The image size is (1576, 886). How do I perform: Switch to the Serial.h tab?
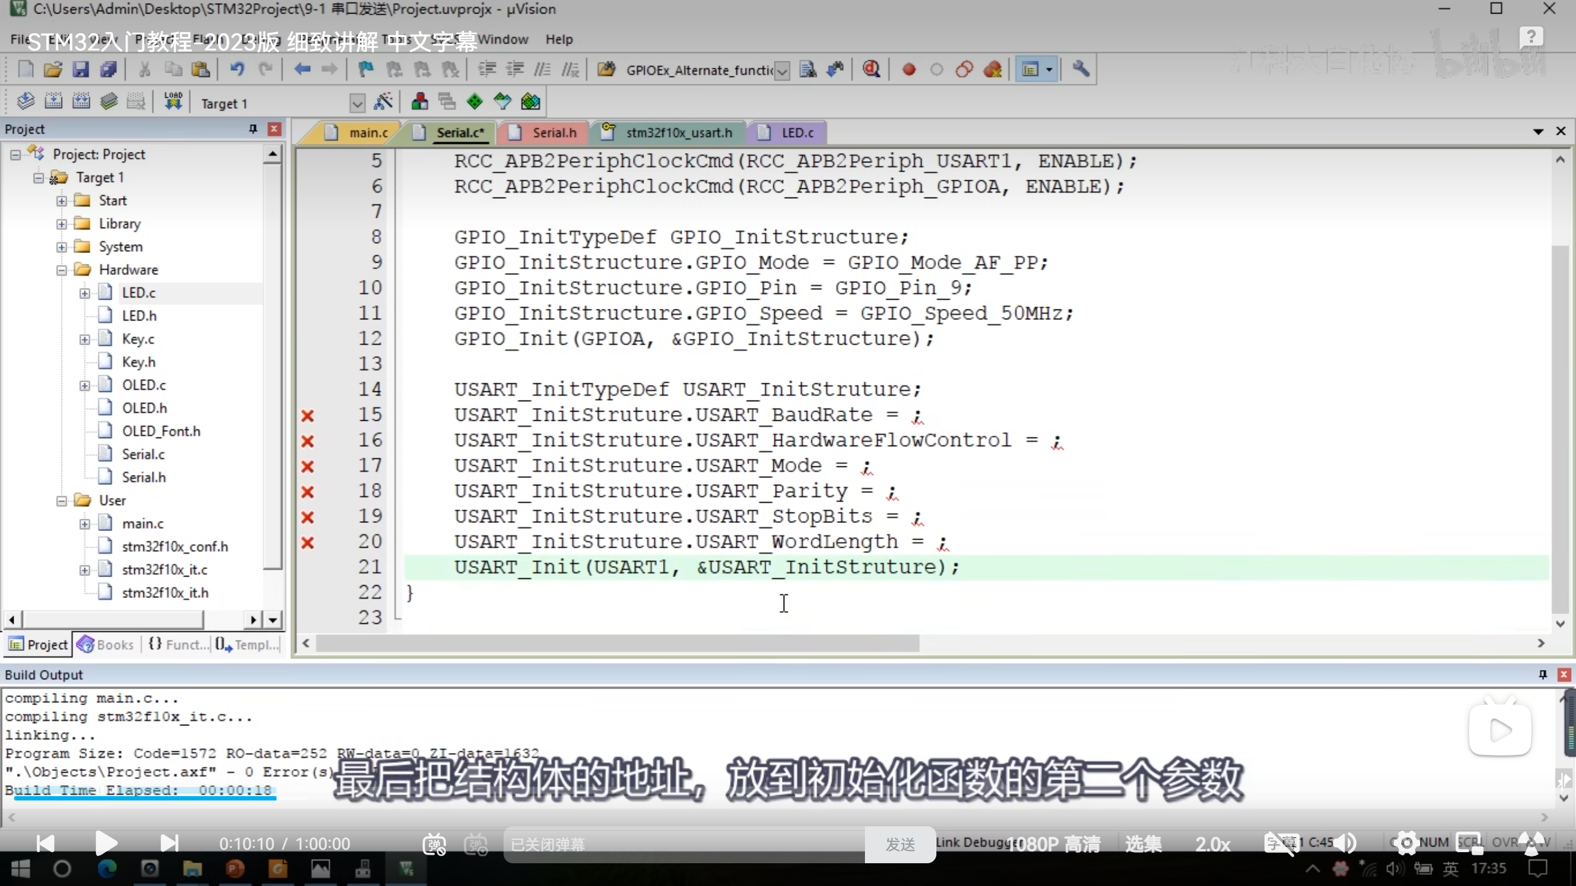(553, 133)
